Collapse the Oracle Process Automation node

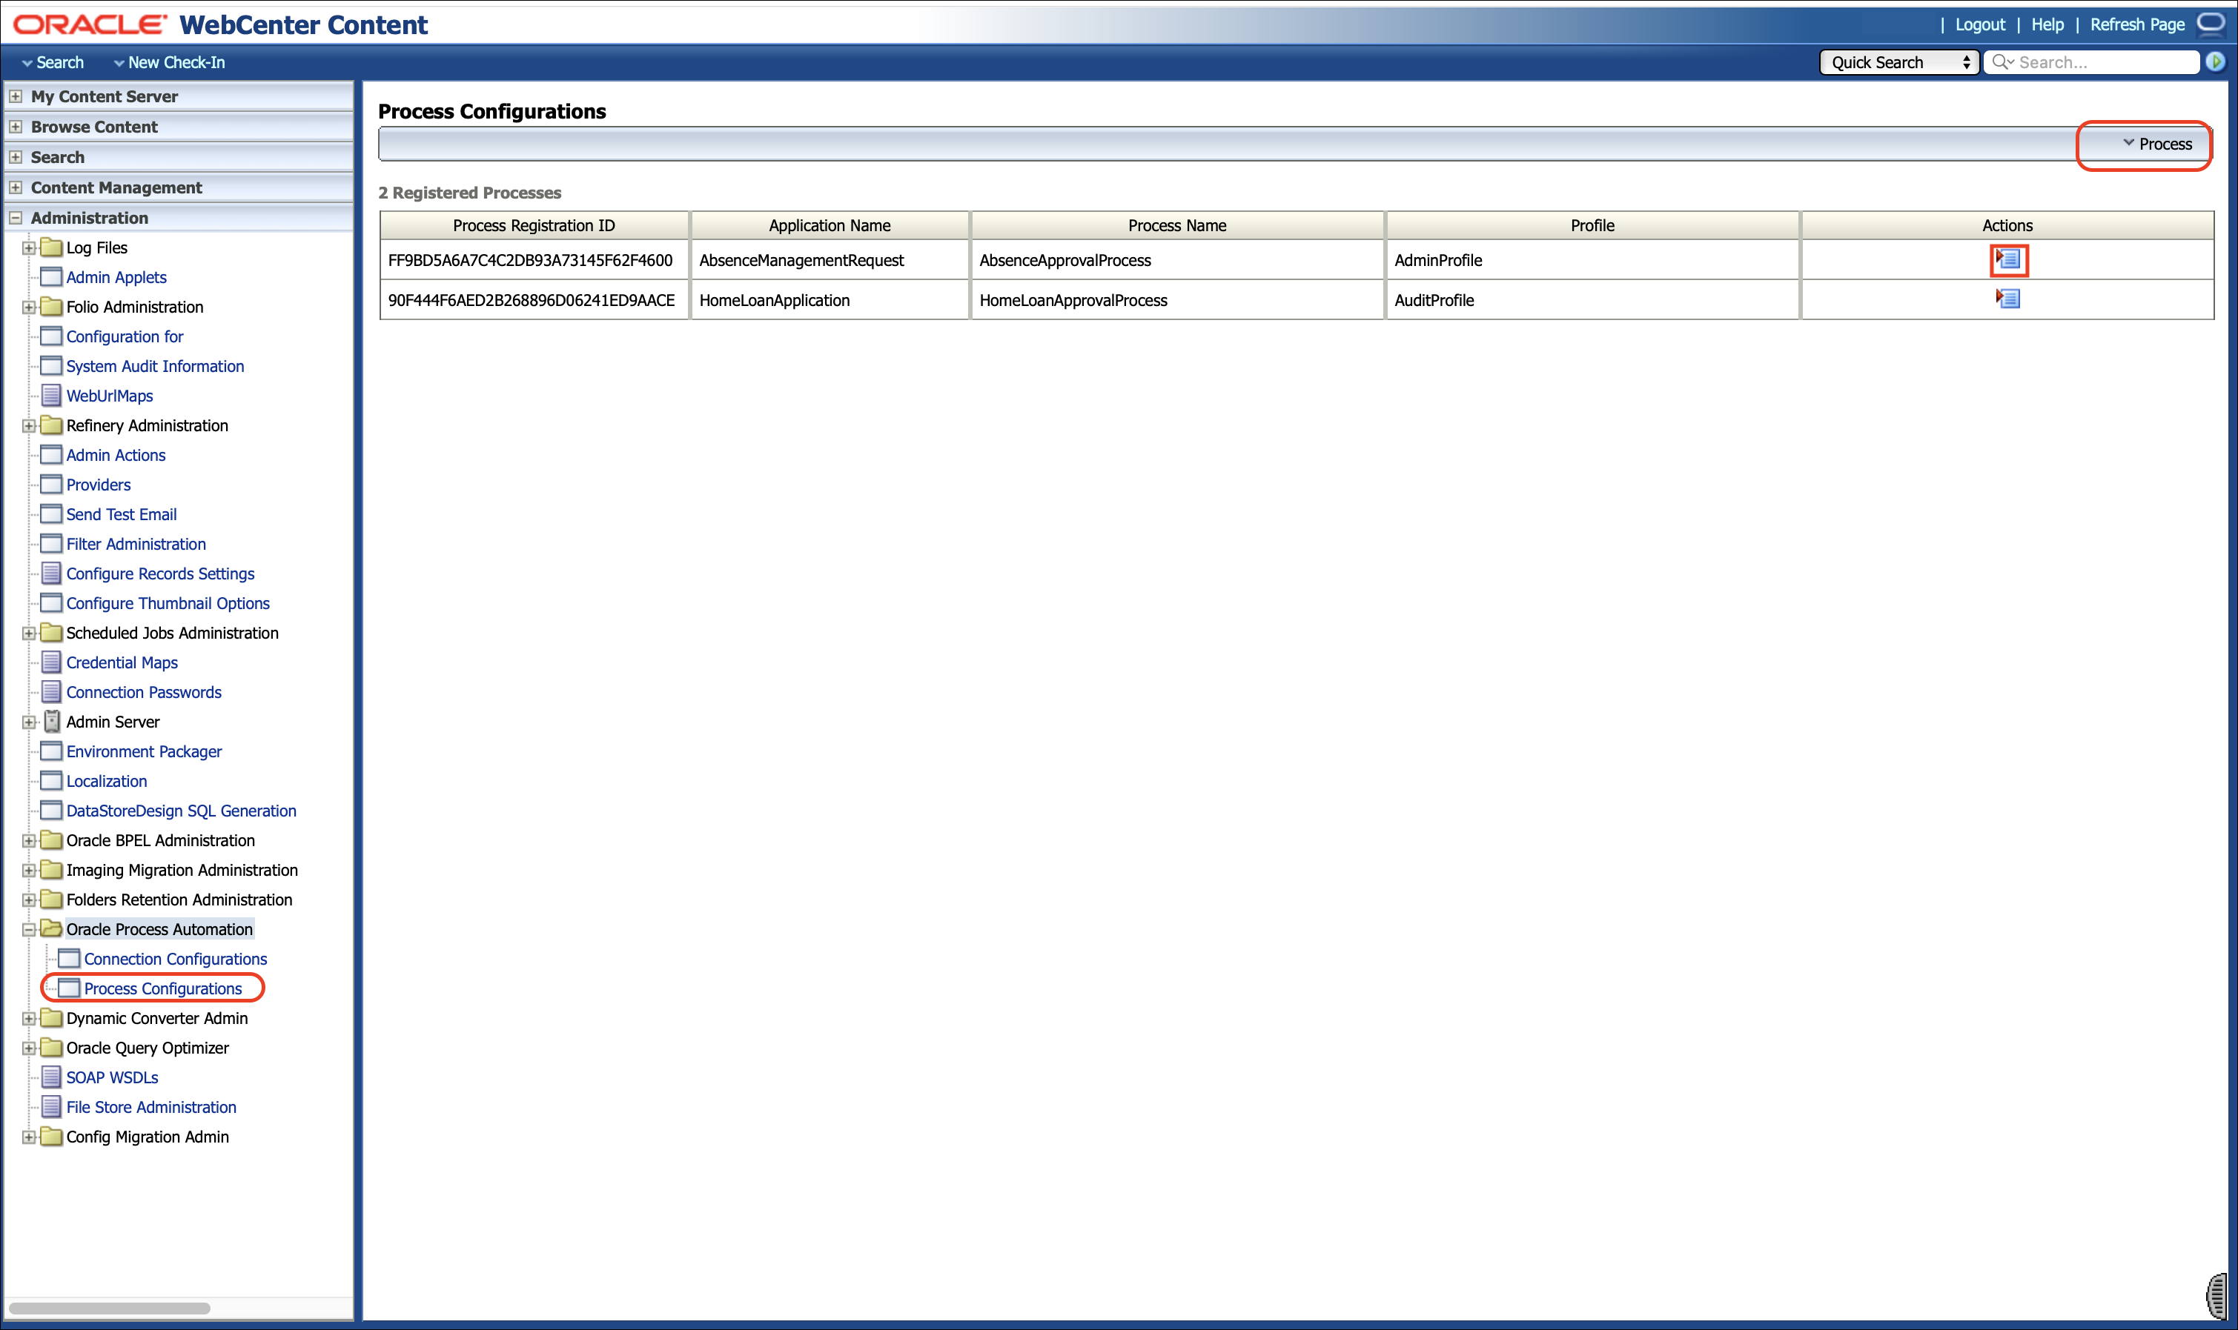tap(29, 929)
